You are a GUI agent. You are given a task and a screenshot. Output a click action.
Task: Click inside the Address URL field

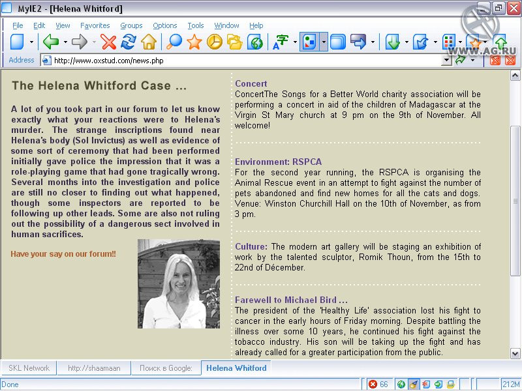[x=247, y=60]
